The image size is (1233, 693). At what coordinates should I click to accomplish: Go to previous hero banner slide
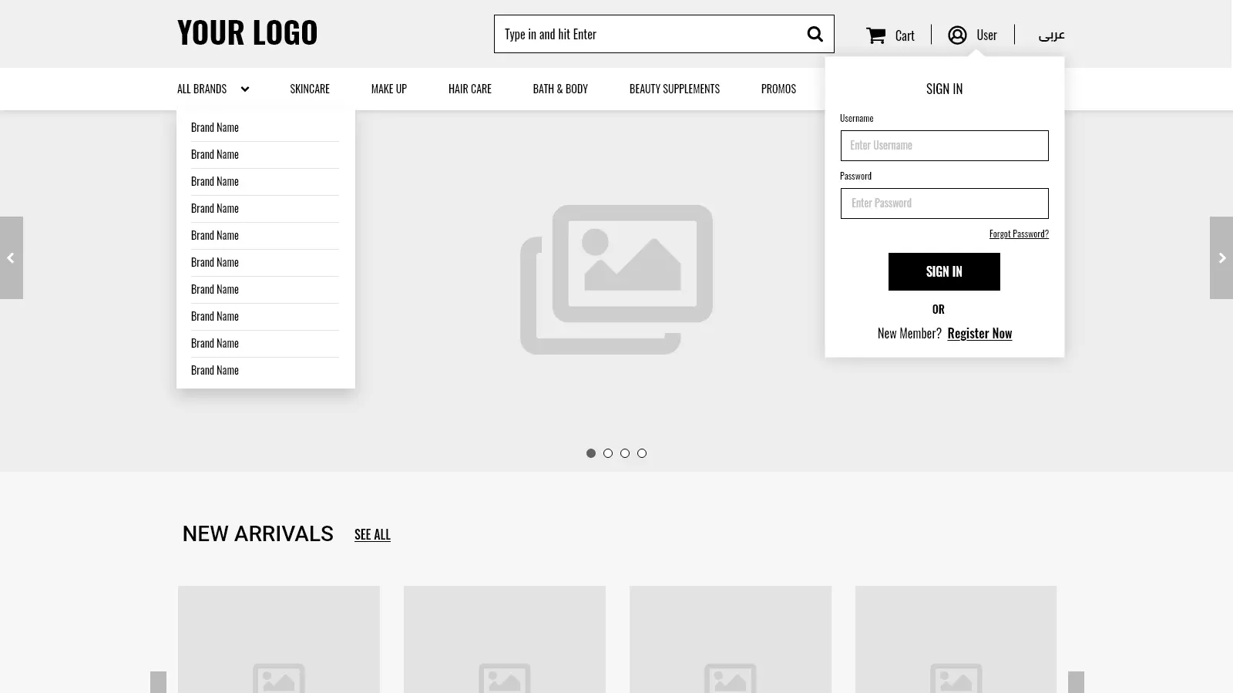click(x=12, y=257)
